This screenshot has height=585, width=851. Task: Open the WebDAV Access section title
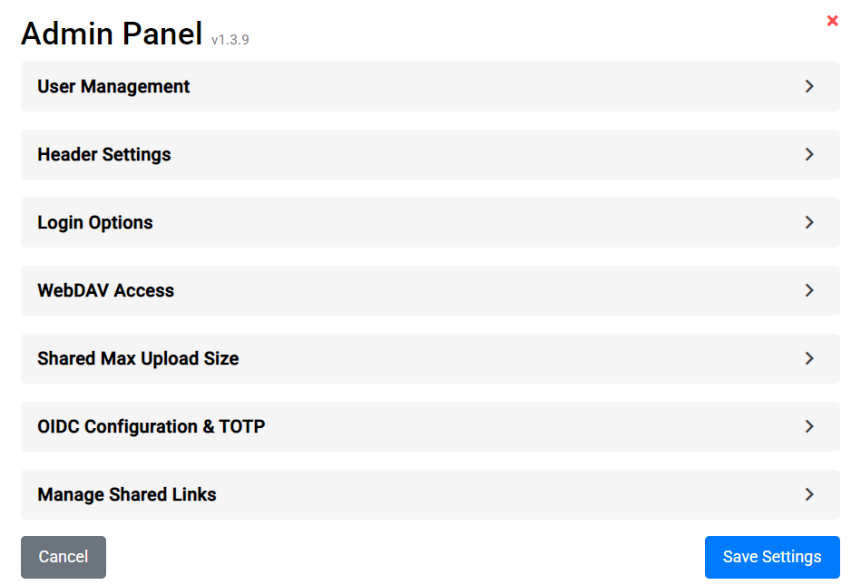tap(105, 291)
